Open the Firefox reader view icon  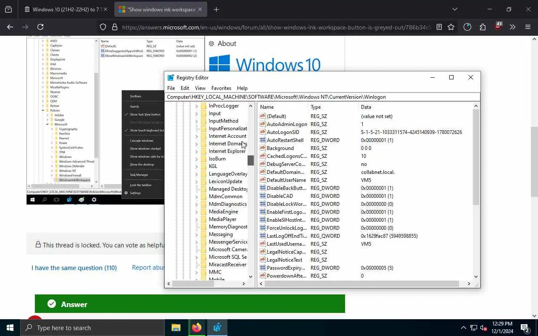pos(439,27)
